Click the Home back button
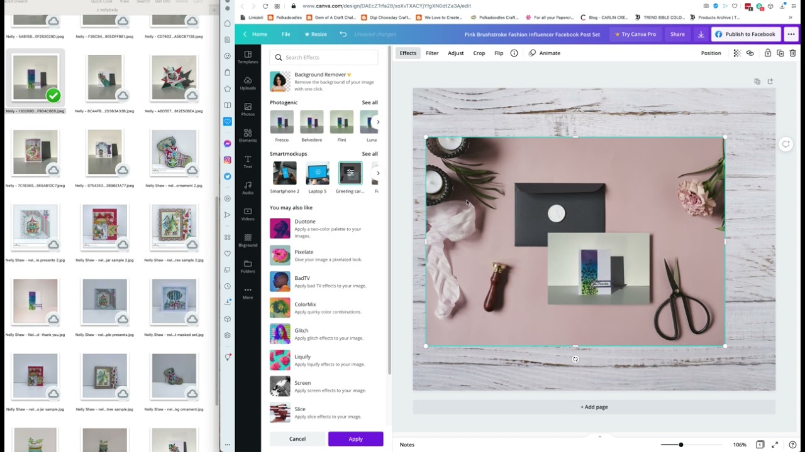This screenshot has width=805, height=452. click(x=255, y=34)
